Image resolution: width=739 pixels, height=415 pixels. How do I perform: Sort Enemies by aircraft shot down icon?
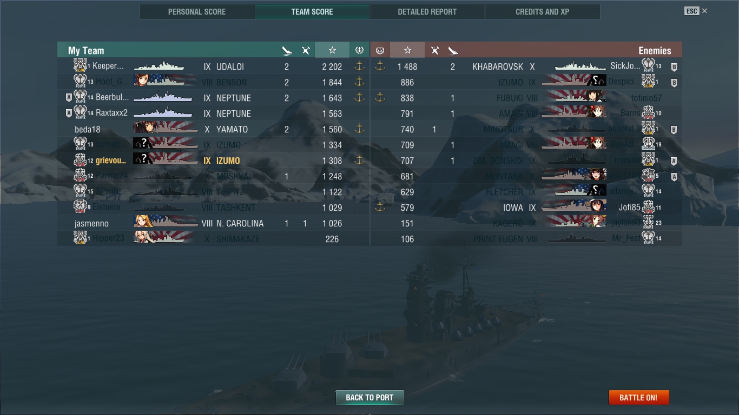coord(434,50)
